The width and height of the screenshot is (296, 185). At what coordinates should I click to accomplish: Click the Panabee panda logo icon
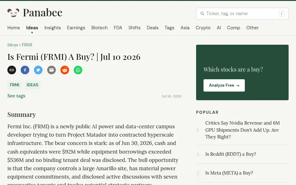(x=13, y=13)
